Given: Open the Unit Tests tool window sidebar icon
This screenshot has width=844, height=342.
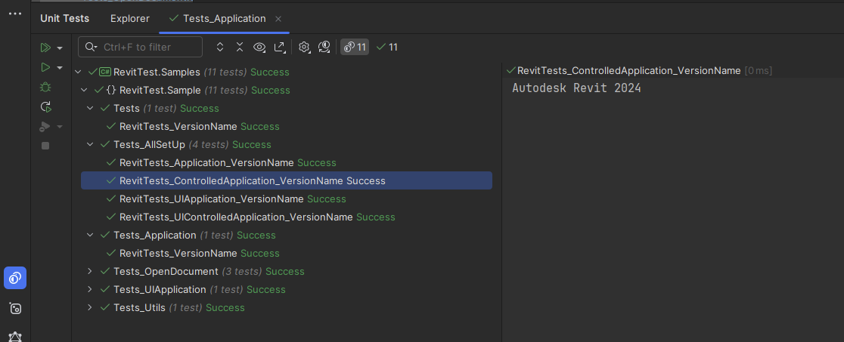Looking at the screenshot, I should point(15,278).
